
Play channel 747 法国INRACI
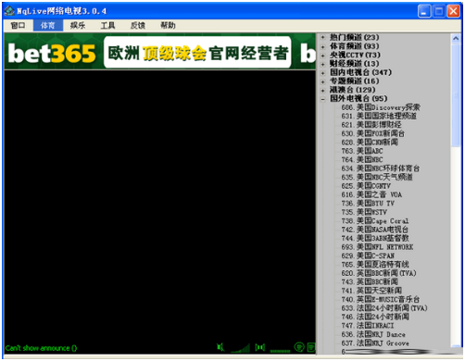pos(368,326)
